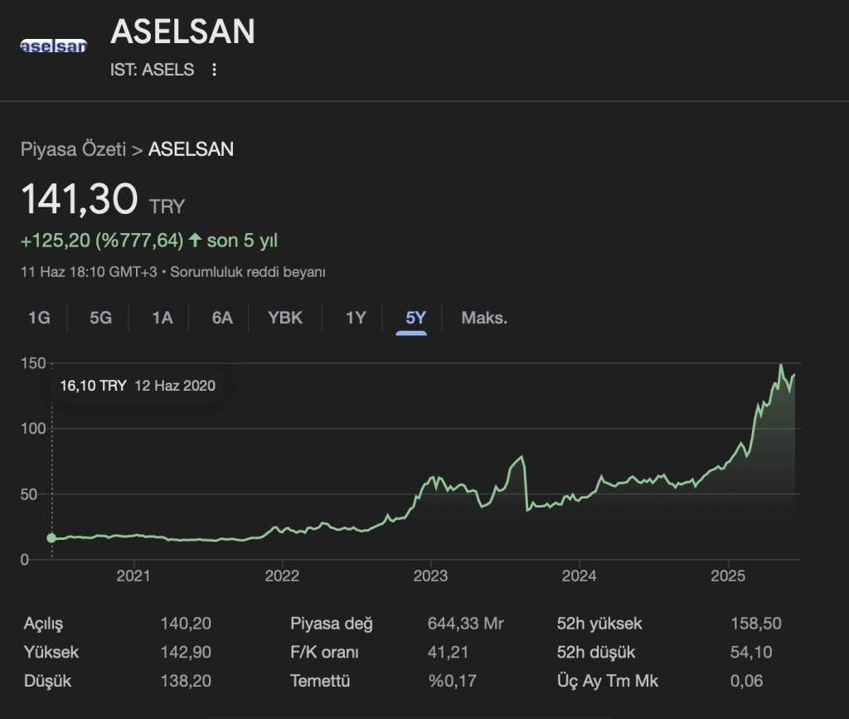
Task: Switch chart to 5G range
Action: (100, 318)
